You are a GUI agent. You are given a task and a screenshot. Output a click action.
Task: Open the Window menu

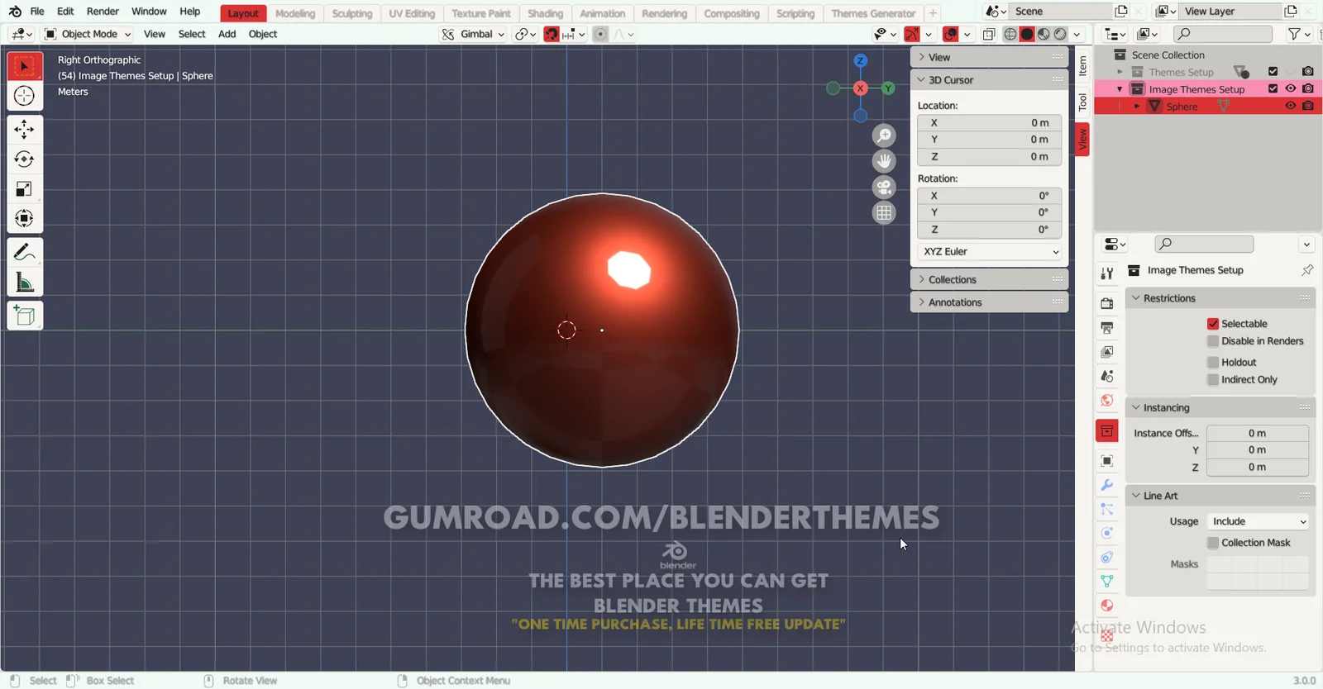click(x=149, y=12)
